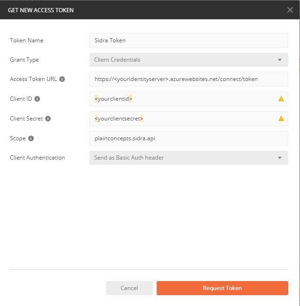Expand the Client Authentication dropdown
This screenshot has height=306, width=300.
tap(188, 158)
